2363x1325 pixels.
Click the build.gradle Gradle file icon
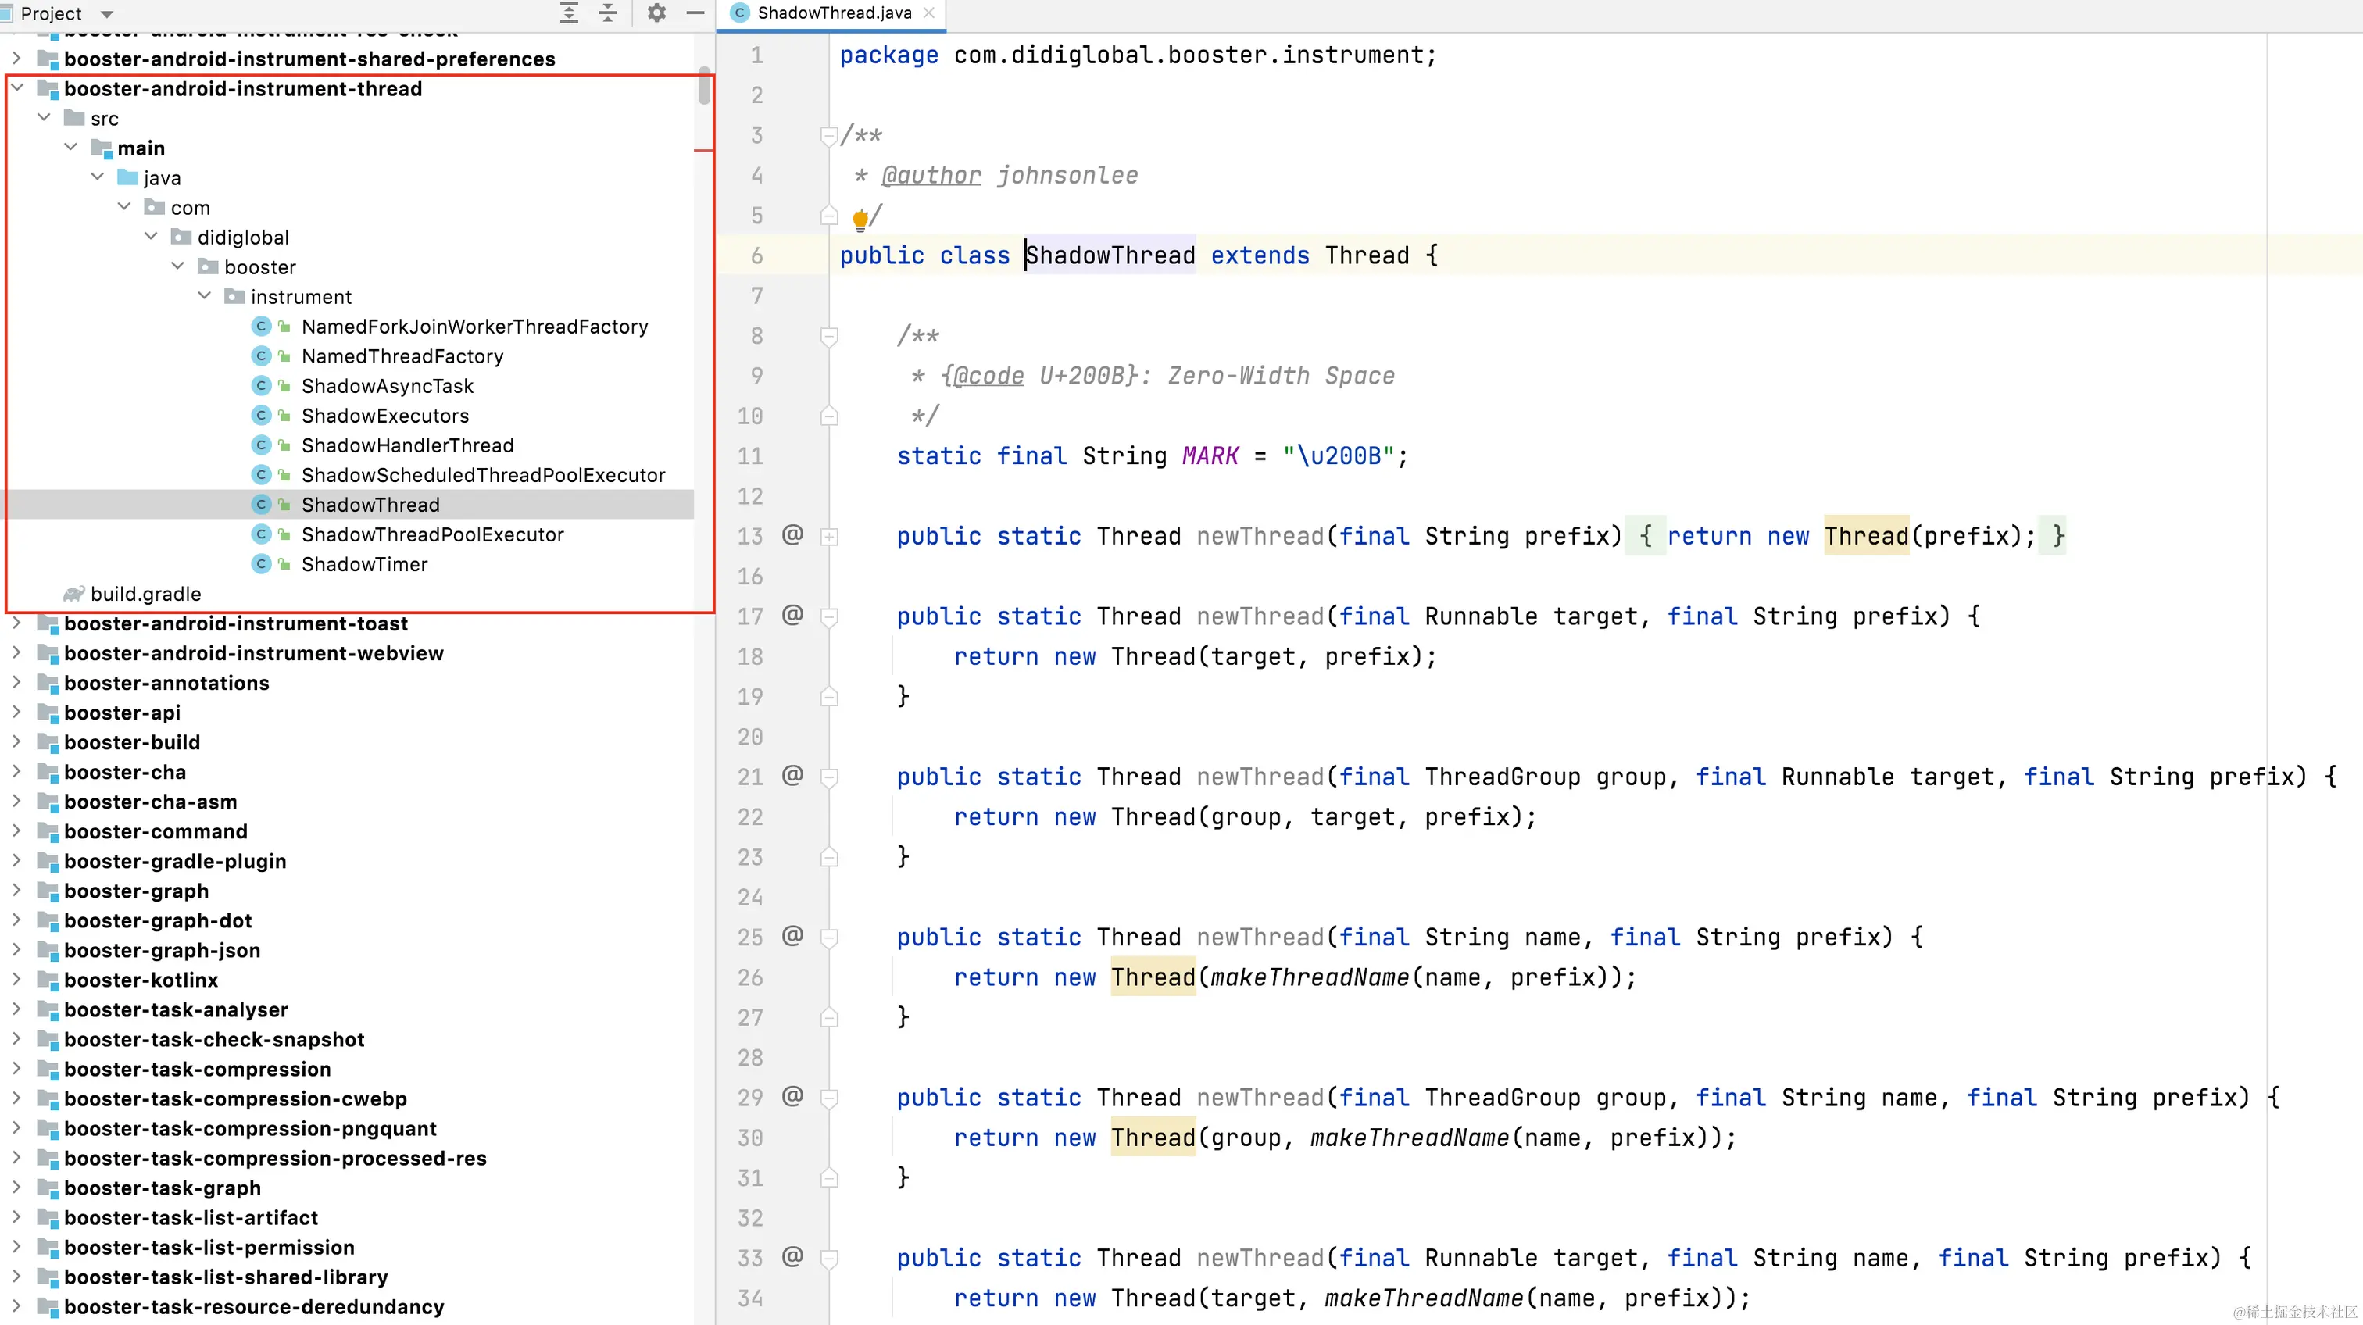click(74, 595)
